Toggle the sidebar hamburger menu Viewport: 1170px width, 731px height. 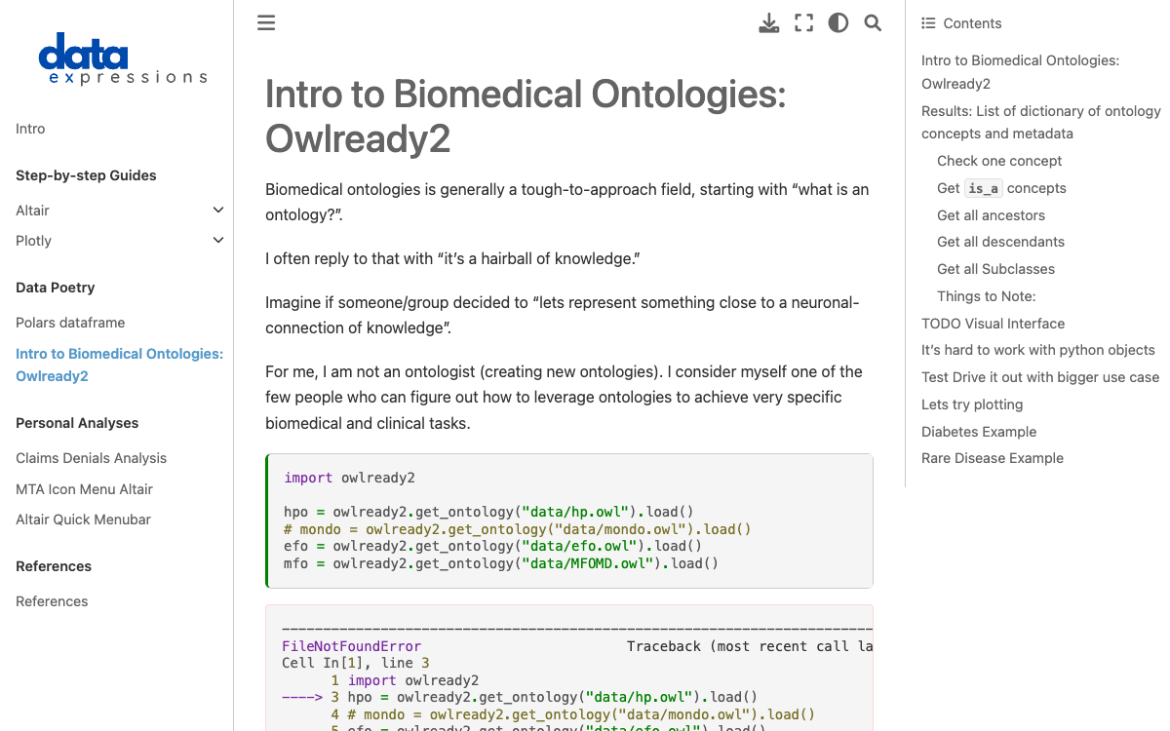point(266,23)
